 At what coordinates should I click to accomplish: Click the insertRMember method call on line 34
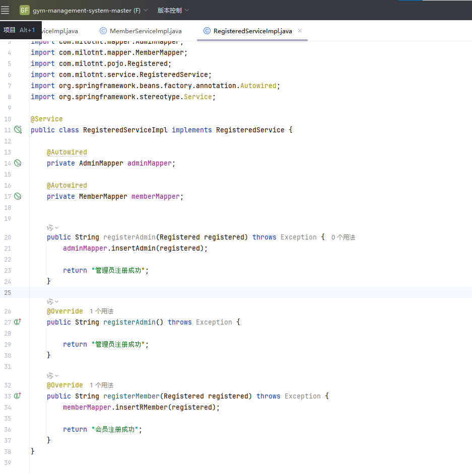(x=141, y=407)
